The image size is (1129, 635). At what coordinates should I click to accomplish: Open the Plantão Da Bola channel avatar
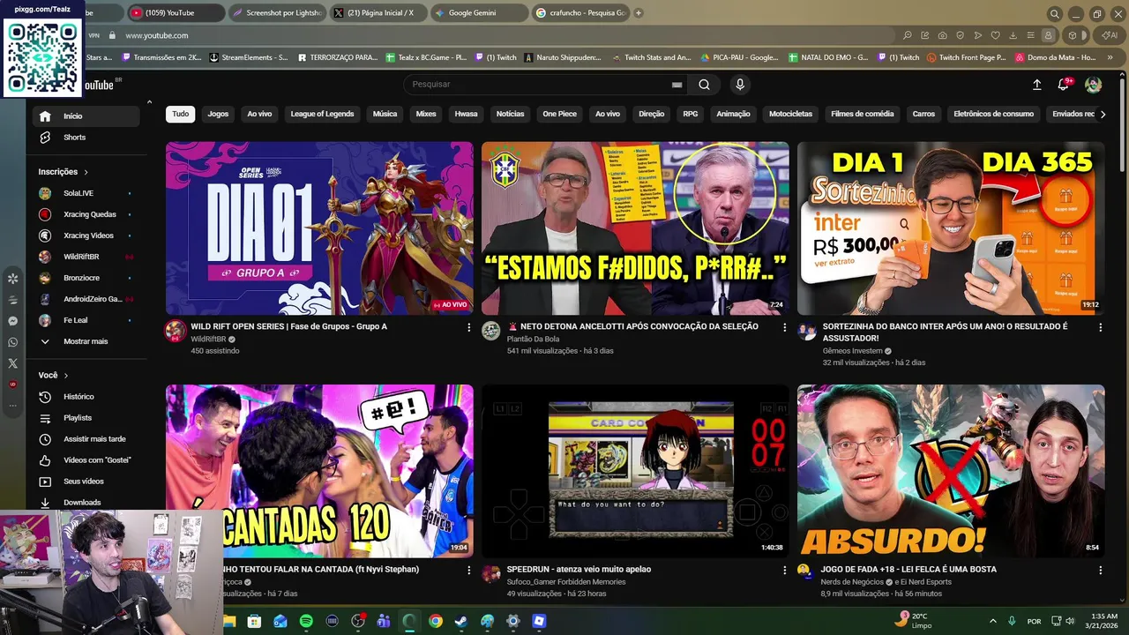pos(491,332)
